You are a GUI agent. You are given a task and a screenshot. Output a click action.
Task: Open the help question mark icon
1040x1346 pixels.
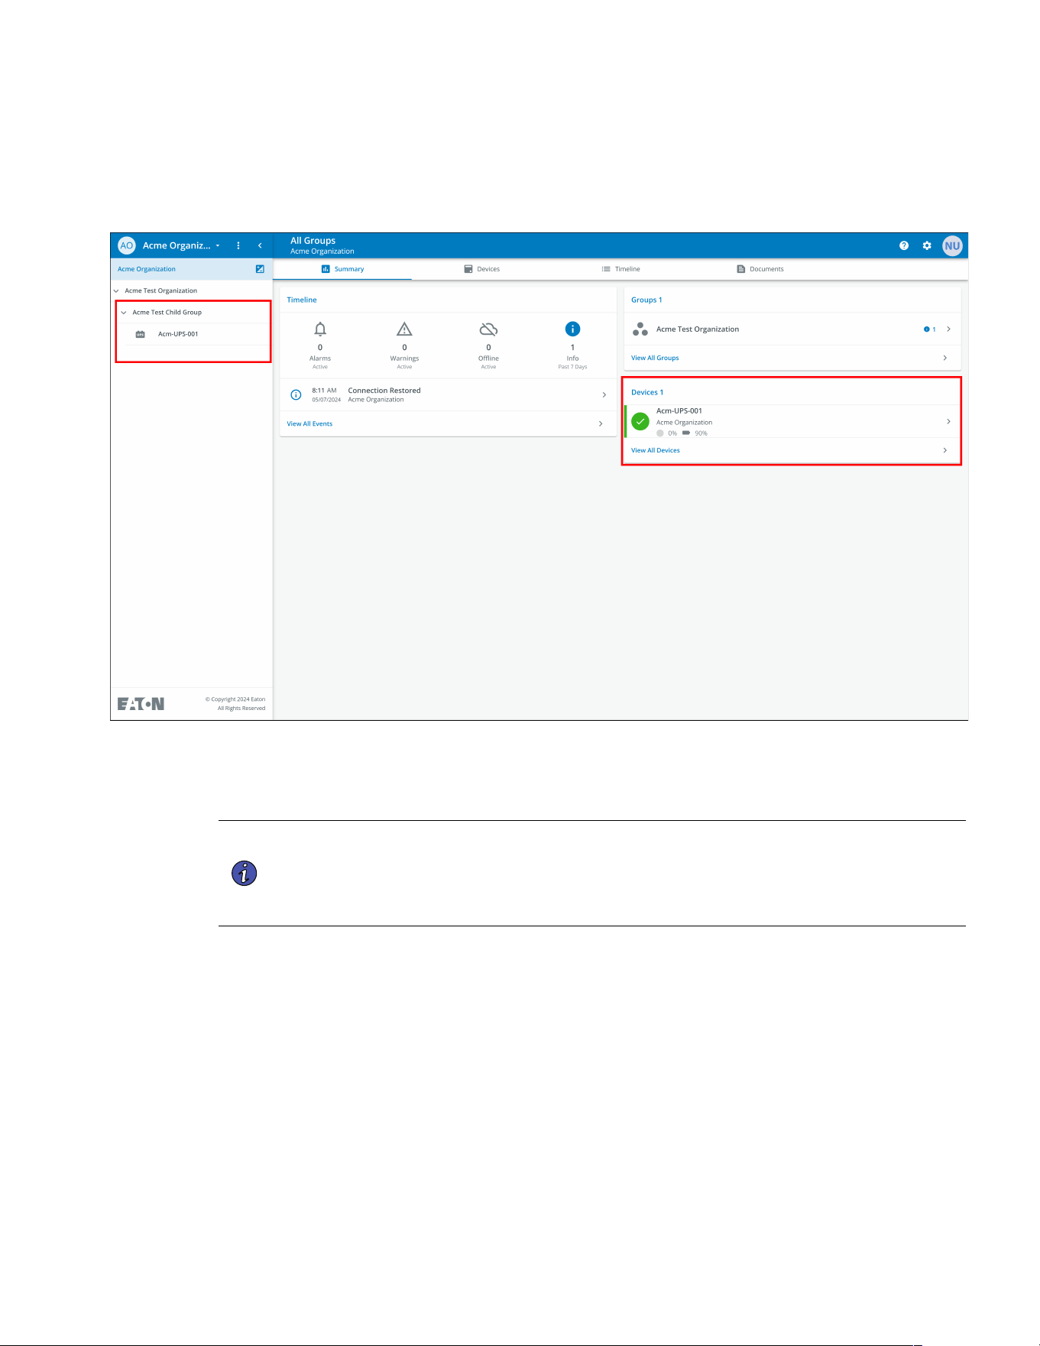point(904,245)
